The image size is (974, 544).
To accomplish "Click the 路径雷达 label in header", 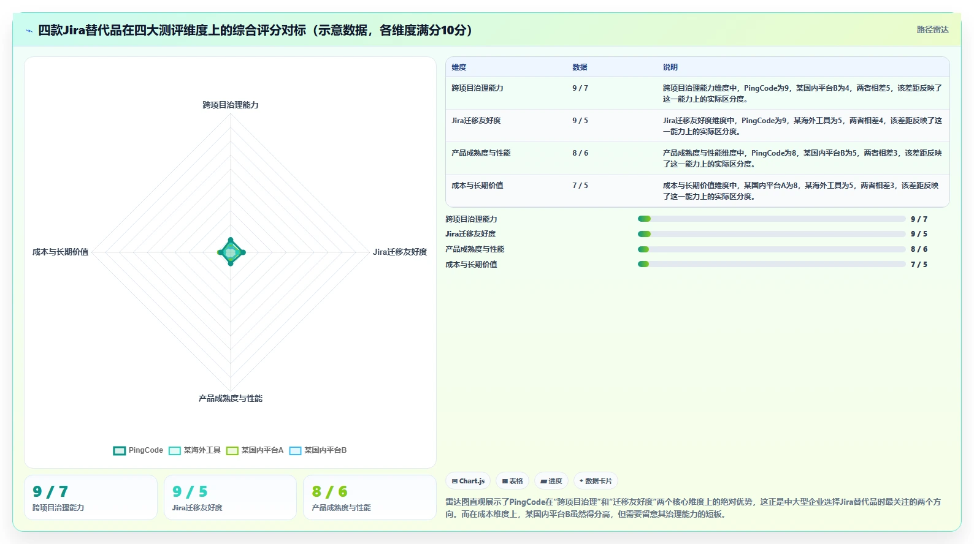I will tap(932, 29).
